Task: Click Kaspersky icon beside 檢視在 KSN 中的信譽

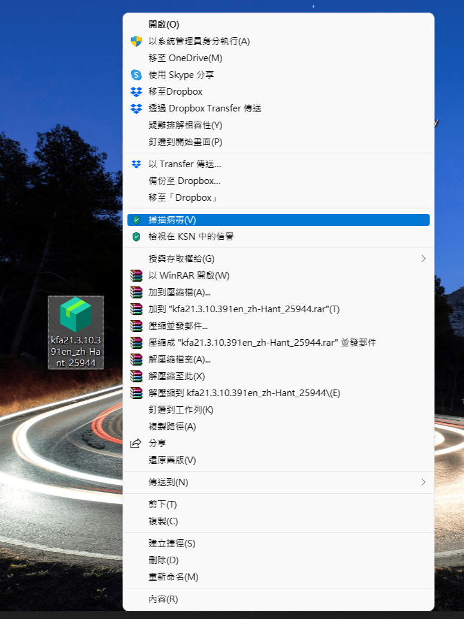Action: coord(136,237)
